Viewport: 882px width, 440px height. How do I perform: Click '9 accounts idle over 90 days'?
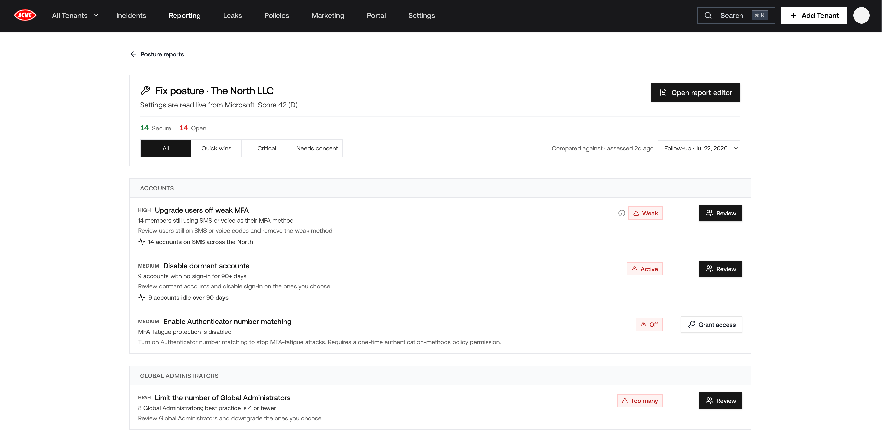coord(188,298)
